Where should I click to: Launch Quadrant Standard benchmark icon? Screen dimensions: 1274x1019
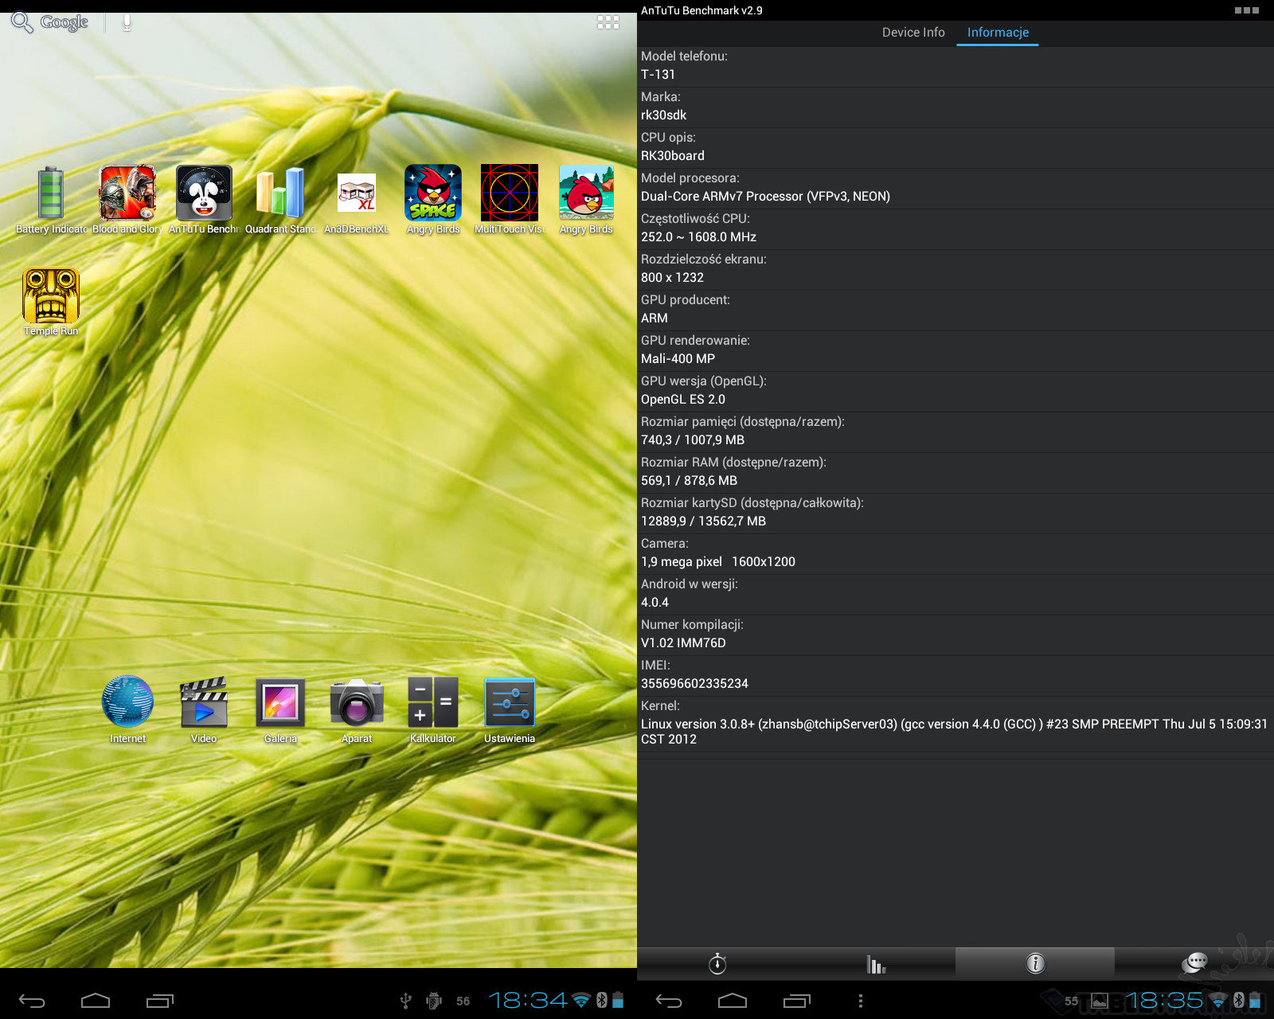pos(280,193)
